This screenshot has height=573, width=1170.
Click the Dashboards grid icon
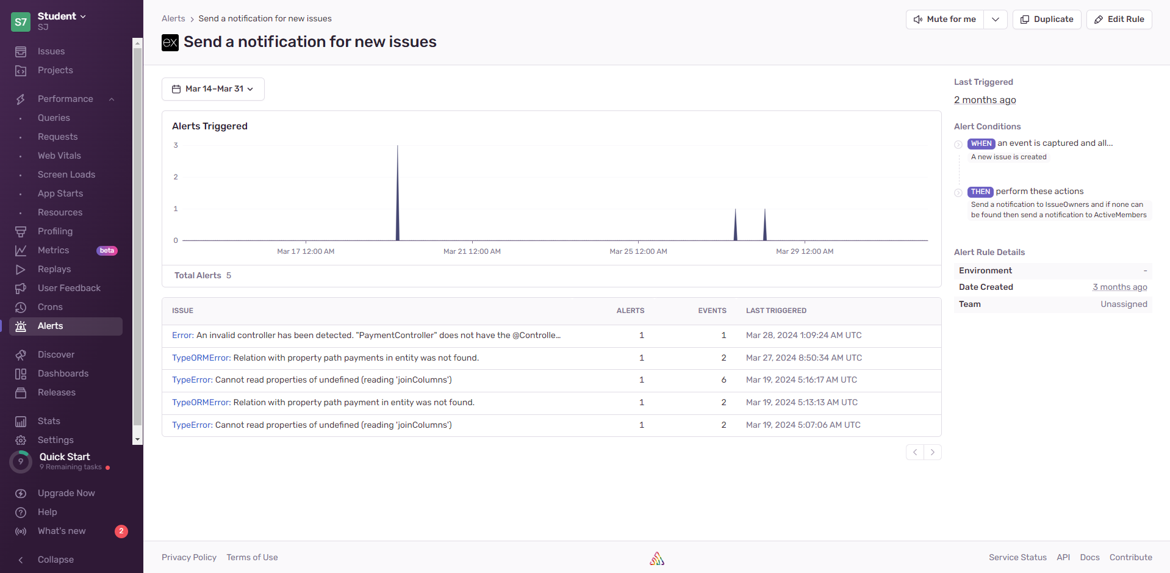click(21, 374)
